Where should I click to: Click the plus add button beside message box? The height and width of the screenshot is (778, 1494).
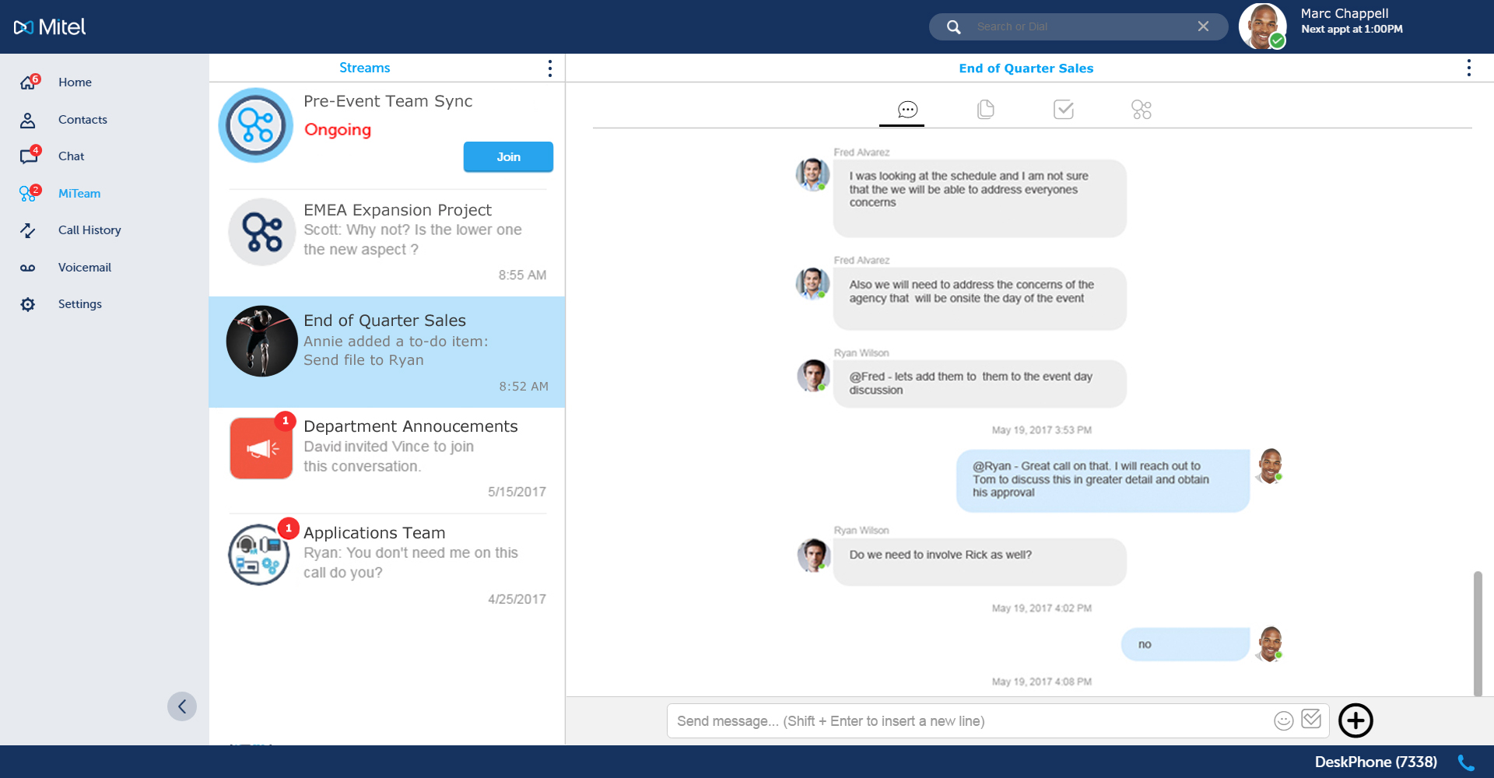pyautogui.click(x=1355, y=720)
